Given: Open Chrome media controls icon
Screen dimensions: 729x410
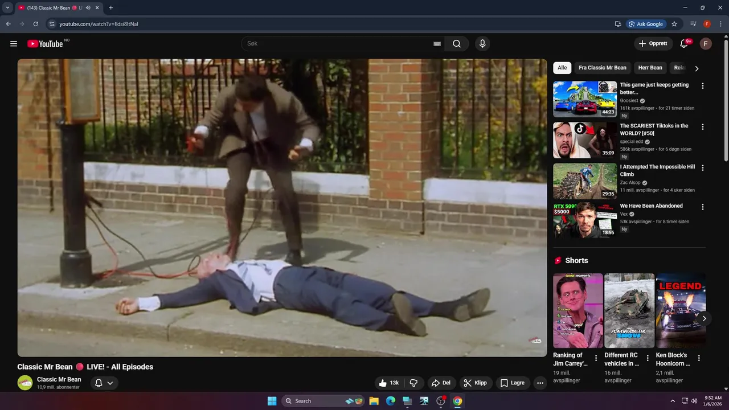Looking at the screenshot, I should tap(693, 24).
